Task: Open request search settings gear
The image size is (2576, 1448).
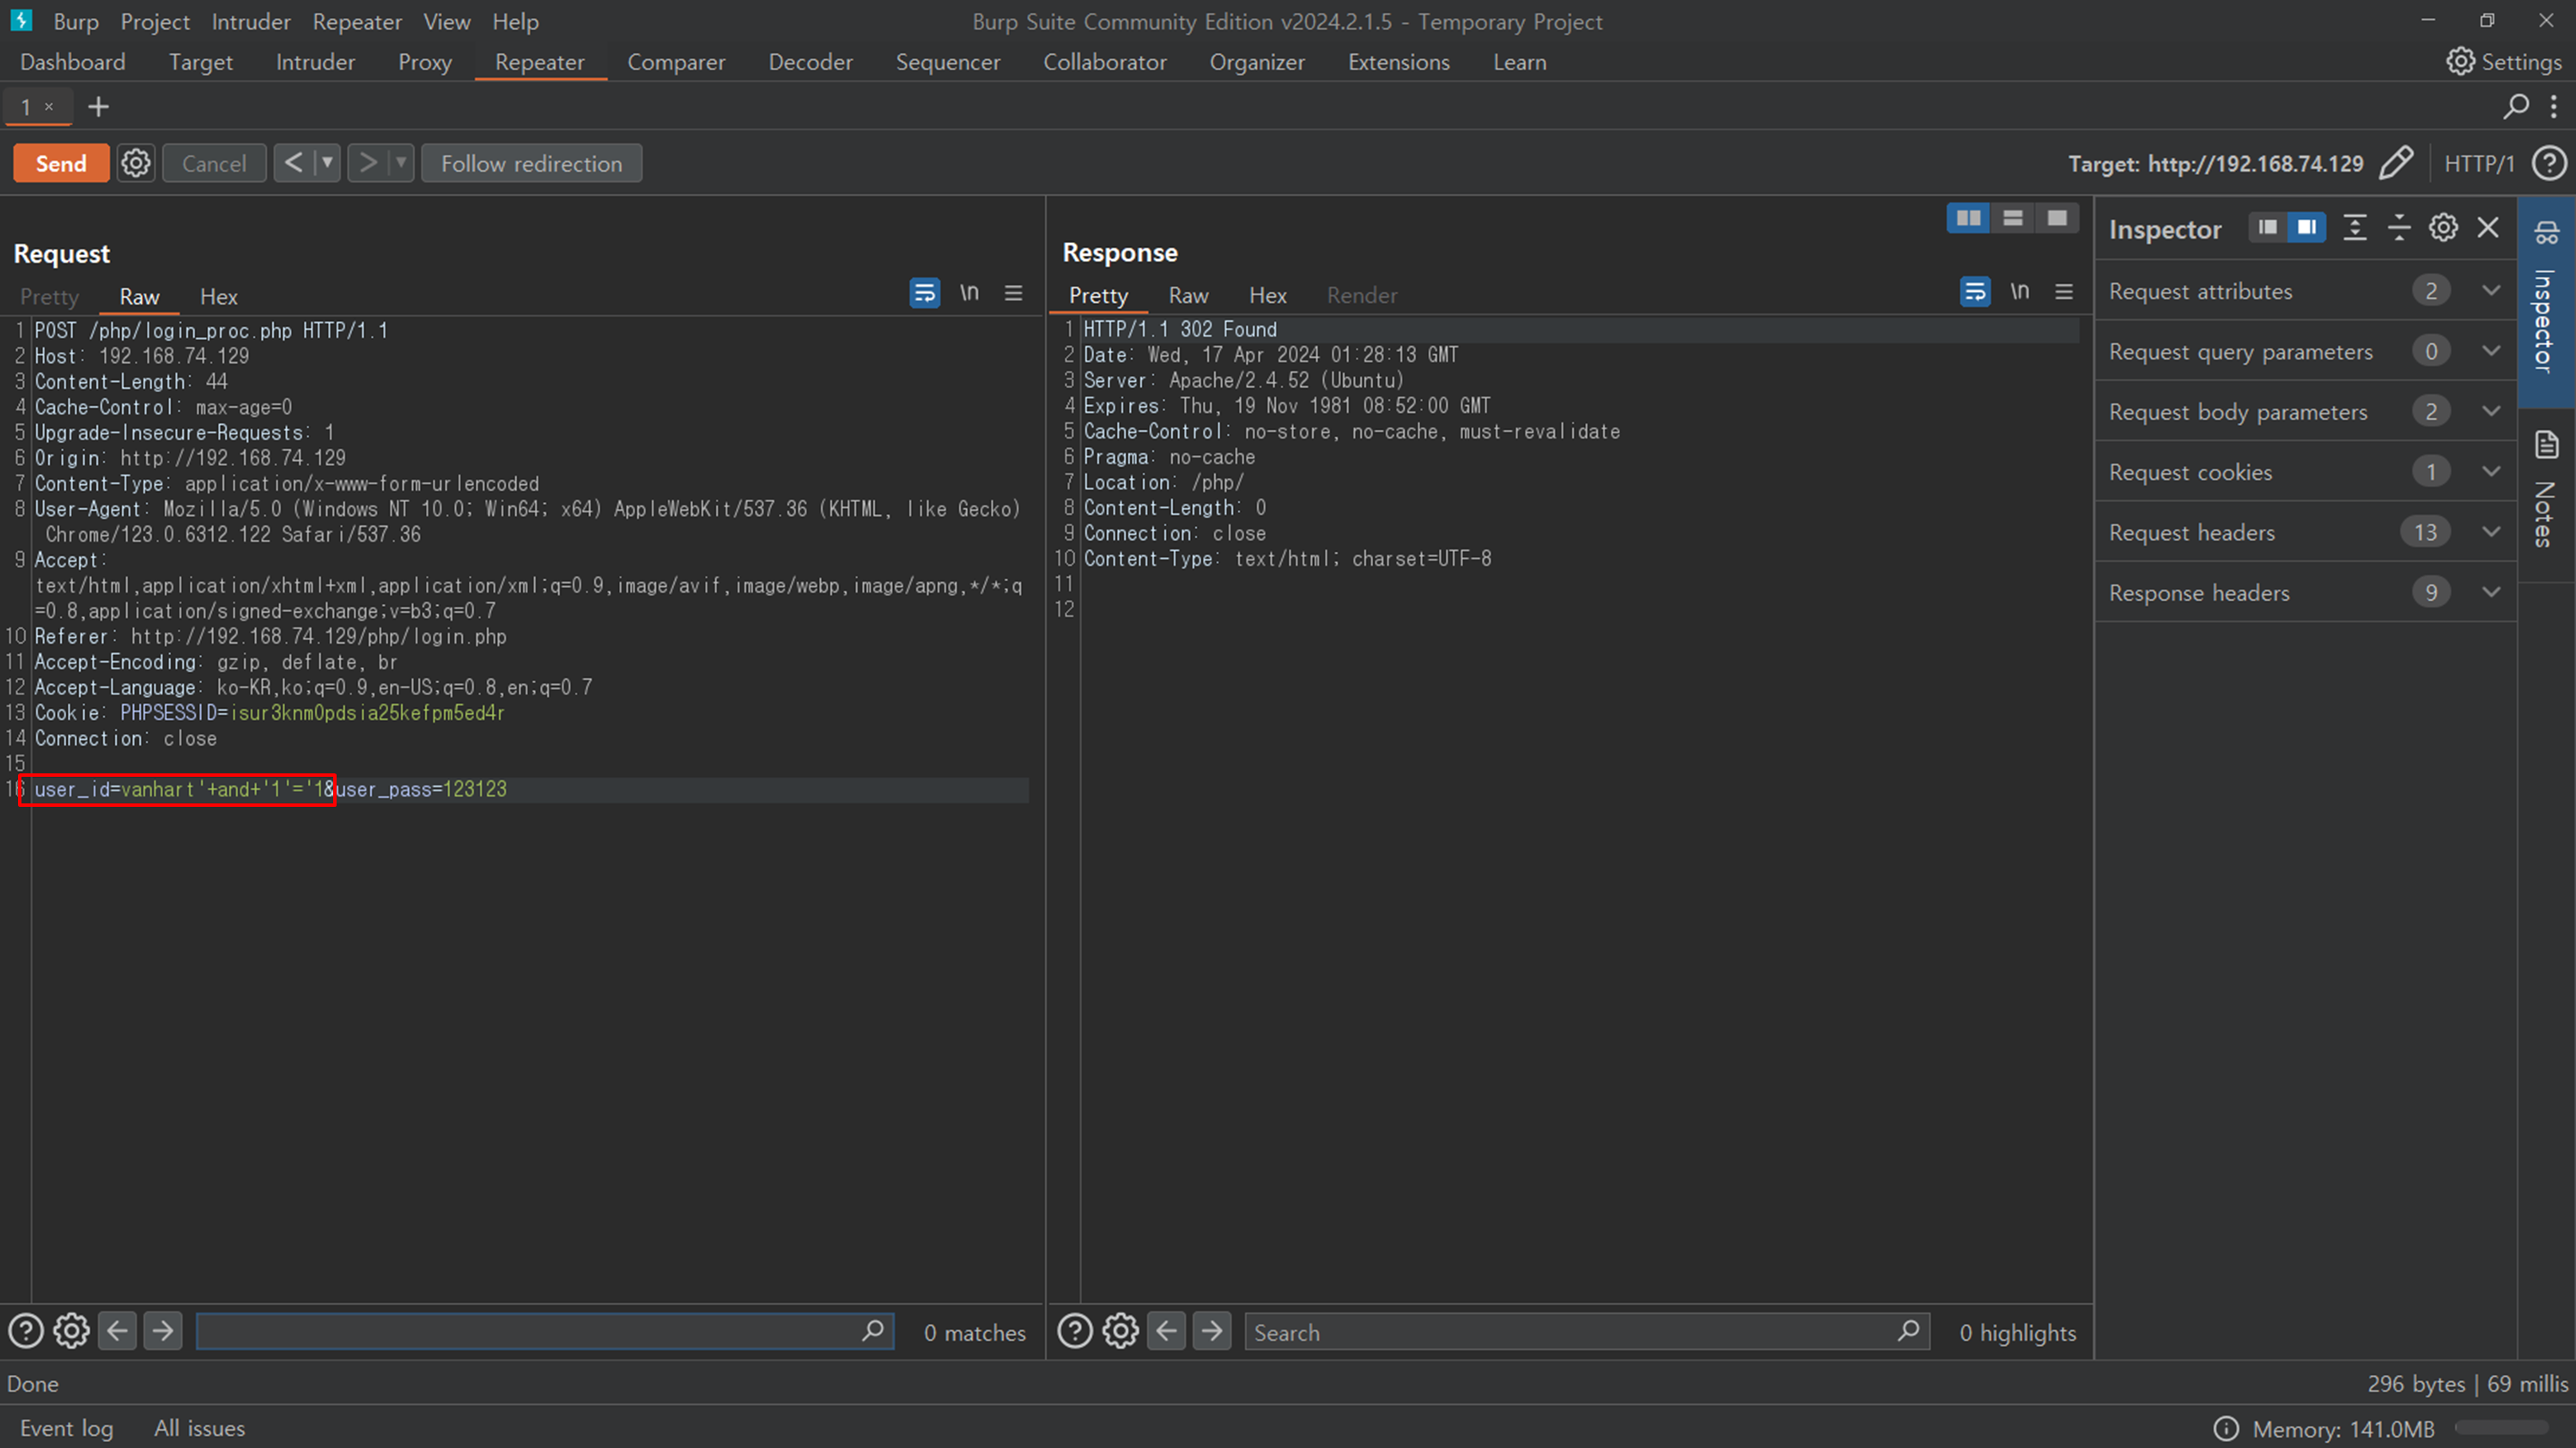Action: (71, 1331)
